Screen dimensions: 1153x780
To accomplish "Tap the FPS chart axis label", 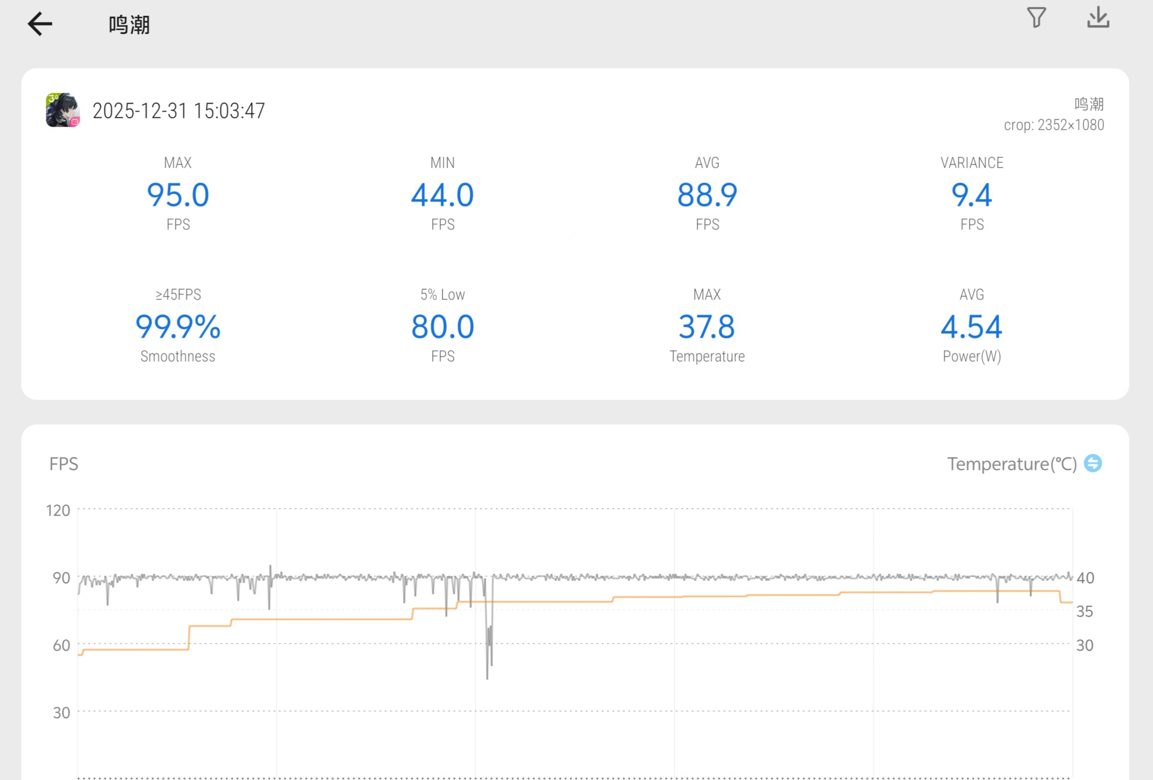I will (64, 464).
